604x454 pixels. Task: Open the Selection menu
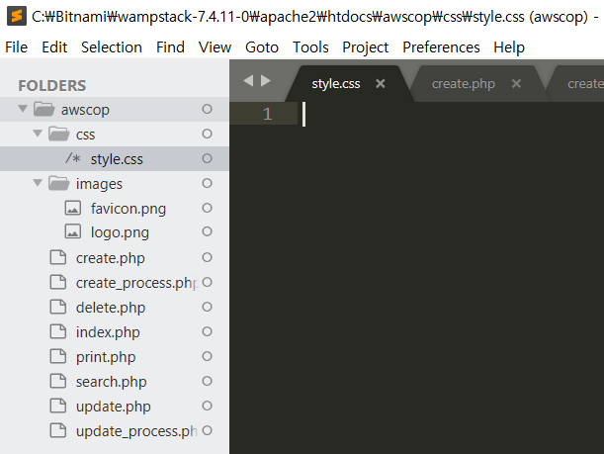click(112, 47)
